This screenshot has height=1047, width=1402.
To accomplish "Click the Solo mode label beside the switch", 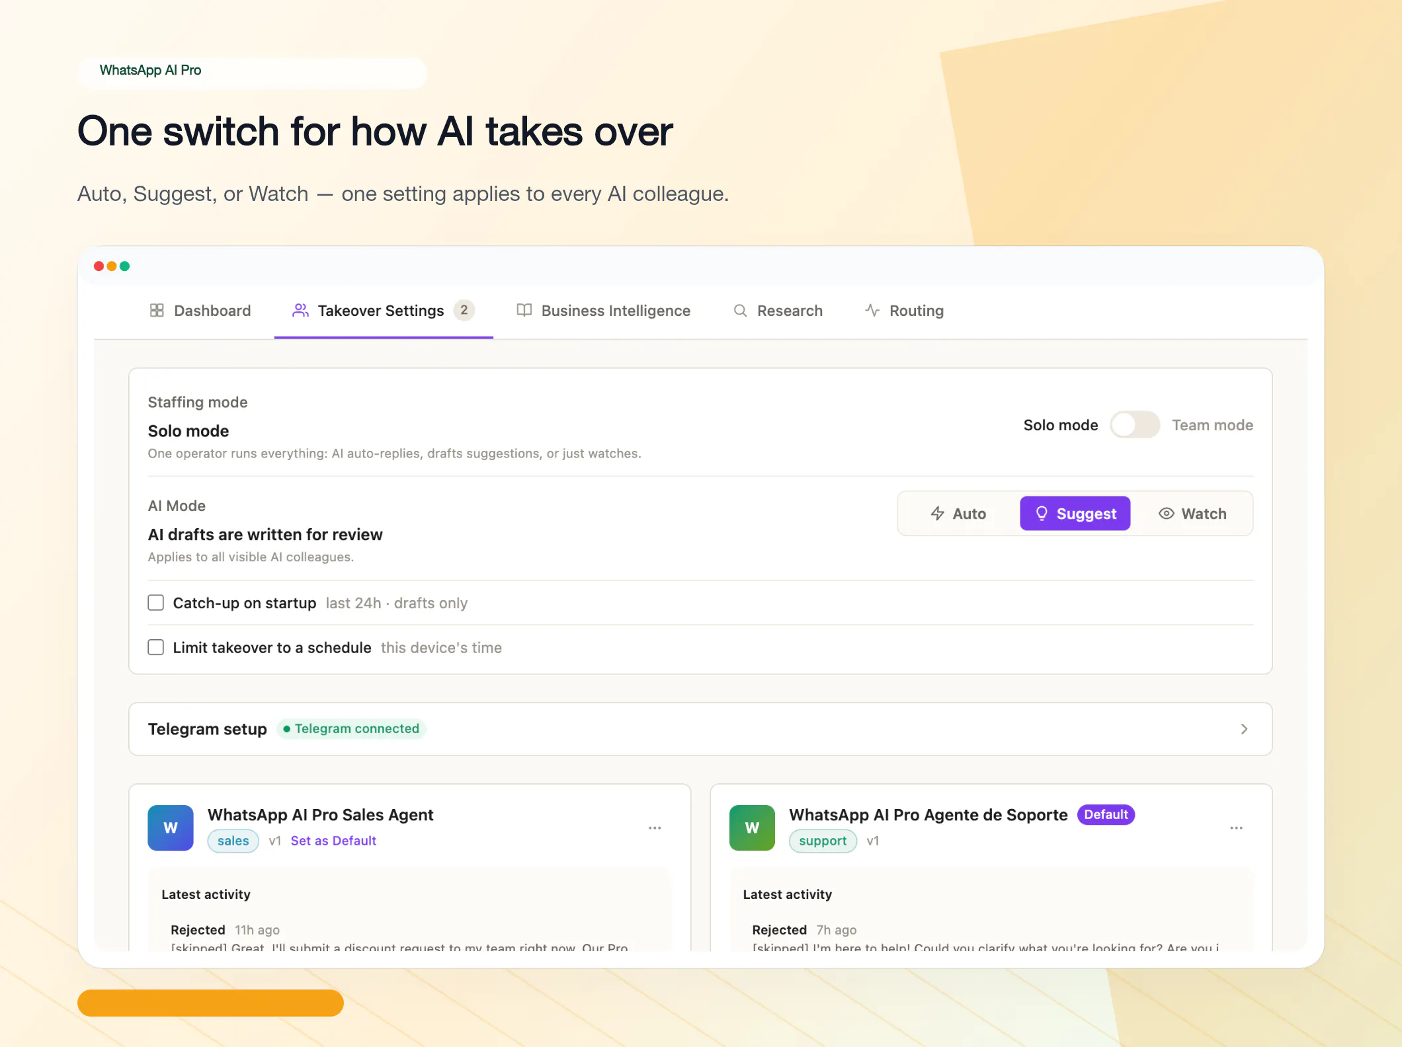I will 1061,425.
